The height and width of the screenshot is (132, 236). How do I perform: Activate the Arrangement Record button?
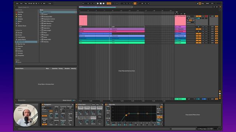pyautogui.click(x=104, y=3)
